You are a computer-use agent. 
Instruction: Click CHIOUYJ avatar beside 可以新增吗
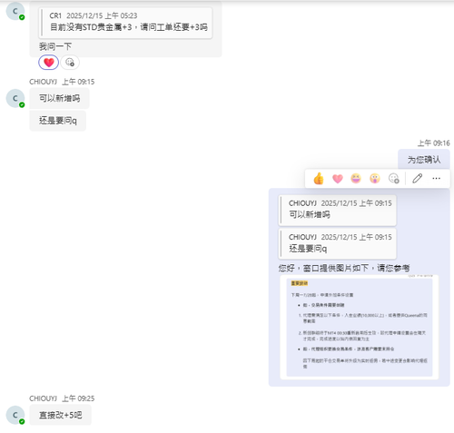15,98
